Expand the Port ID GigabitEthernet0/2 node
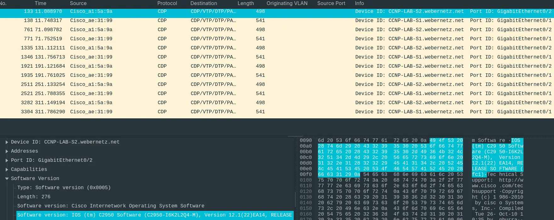554x220 pixels. pyautogui.click(x=7, y=160)
